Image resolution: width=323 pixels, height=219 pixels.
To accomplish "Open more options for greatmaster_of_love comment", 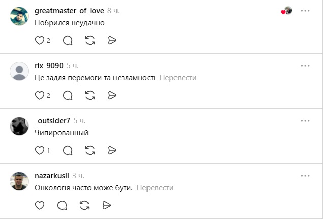I will pyautogui.click(x=305, y=11).
